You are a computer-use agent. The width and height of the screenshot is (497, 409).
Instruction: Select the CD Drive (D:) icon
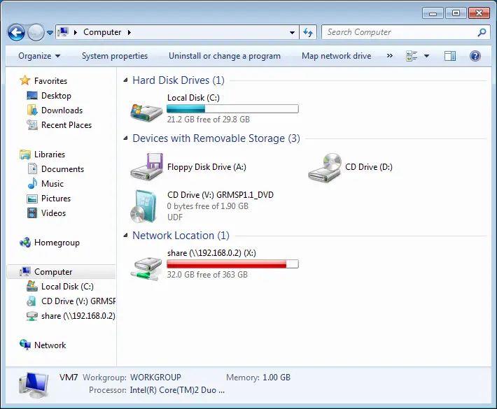pos(325,168)
